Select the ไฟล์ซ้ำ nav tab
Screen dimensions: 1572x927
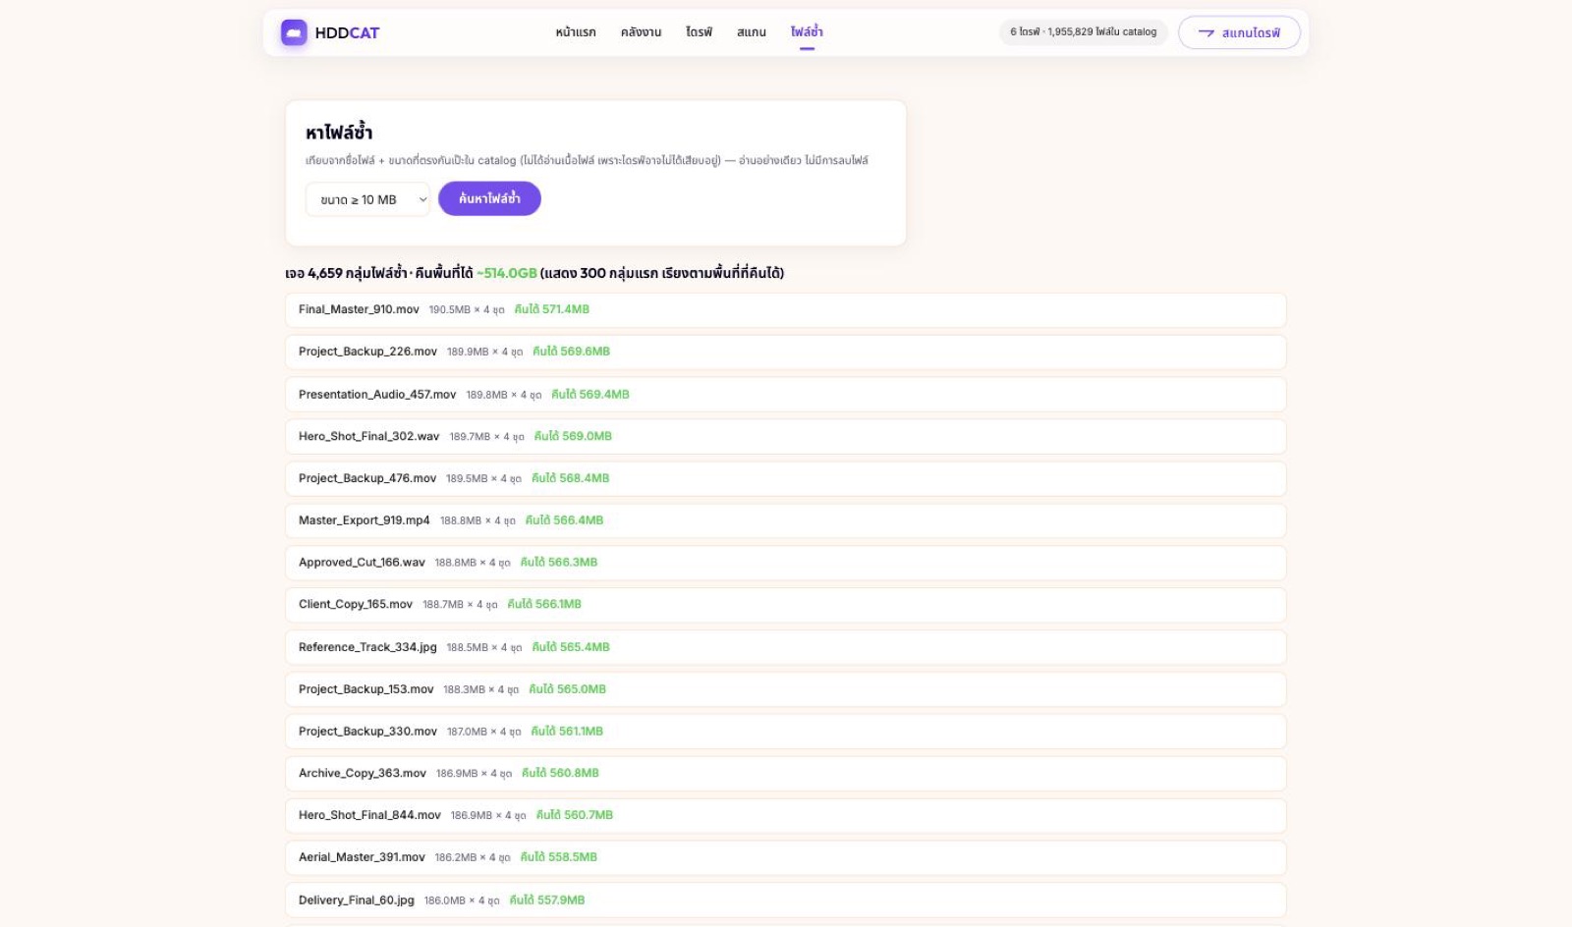click(x=807, y=32)
